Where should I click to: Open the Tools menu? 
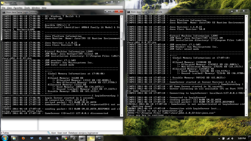pos(27,8)
